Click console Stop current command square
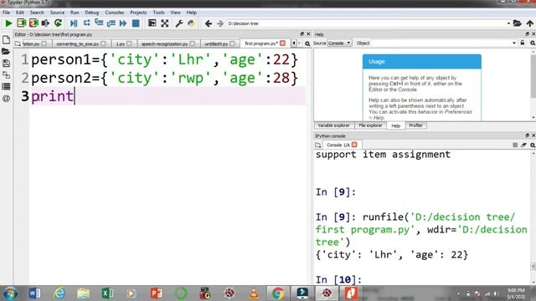 (x=515, y=145)
